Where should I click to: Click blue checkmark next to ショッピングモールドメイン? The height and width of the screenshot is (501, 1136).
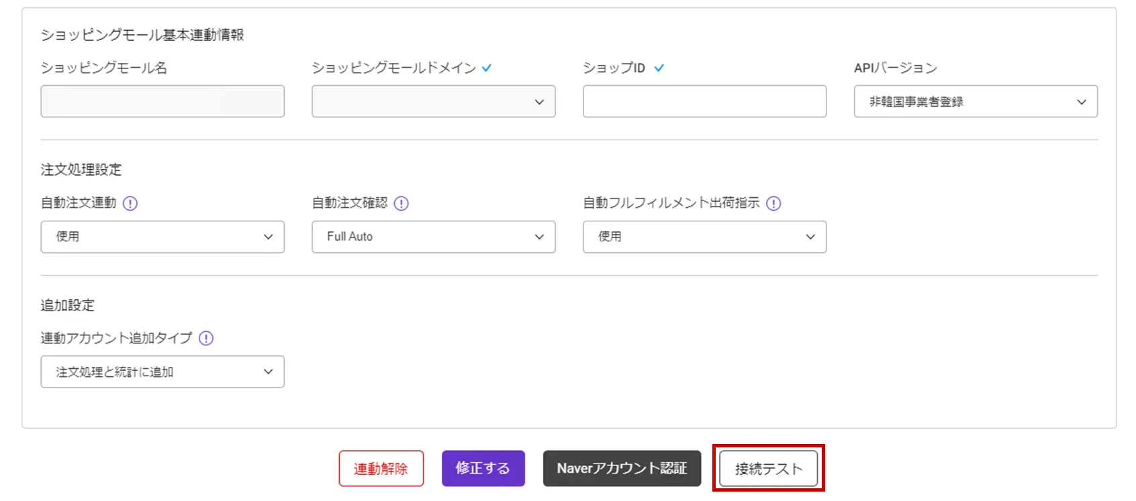(487, 68)
